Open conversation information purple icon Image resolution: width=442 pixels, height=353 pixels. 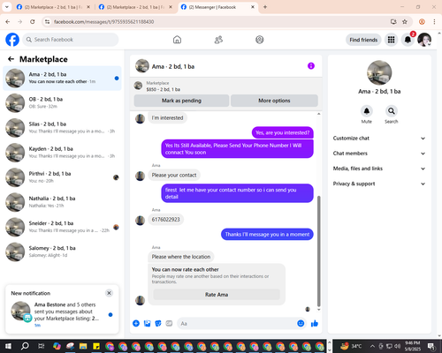(311, 66)
